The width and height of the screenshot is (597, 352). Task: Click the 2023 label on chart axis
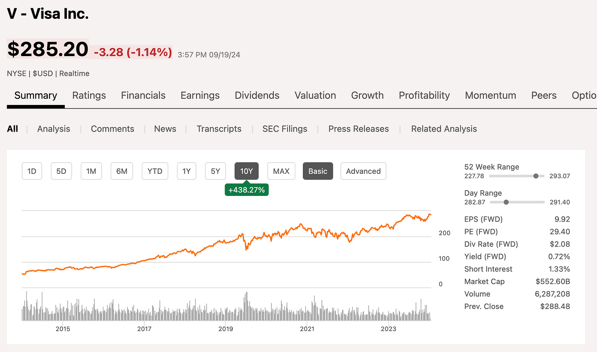pyautogui.click(x=388, y=329)
